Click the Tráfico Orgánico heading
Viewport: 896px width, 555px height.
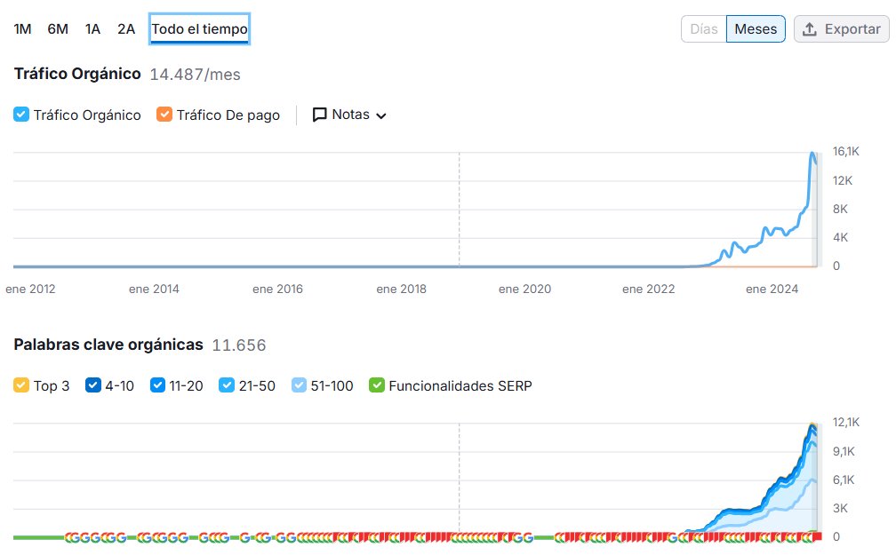tap(77, 75)
